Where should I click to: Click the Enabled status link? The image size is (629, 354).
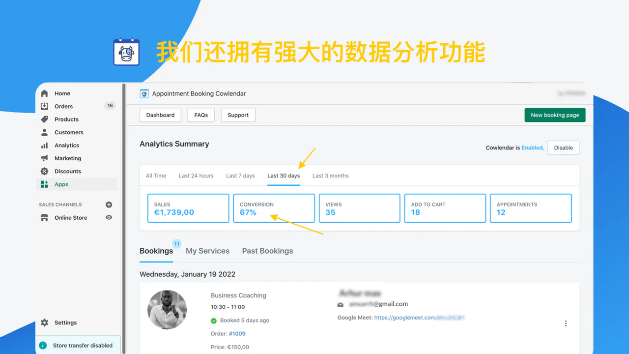532,147
